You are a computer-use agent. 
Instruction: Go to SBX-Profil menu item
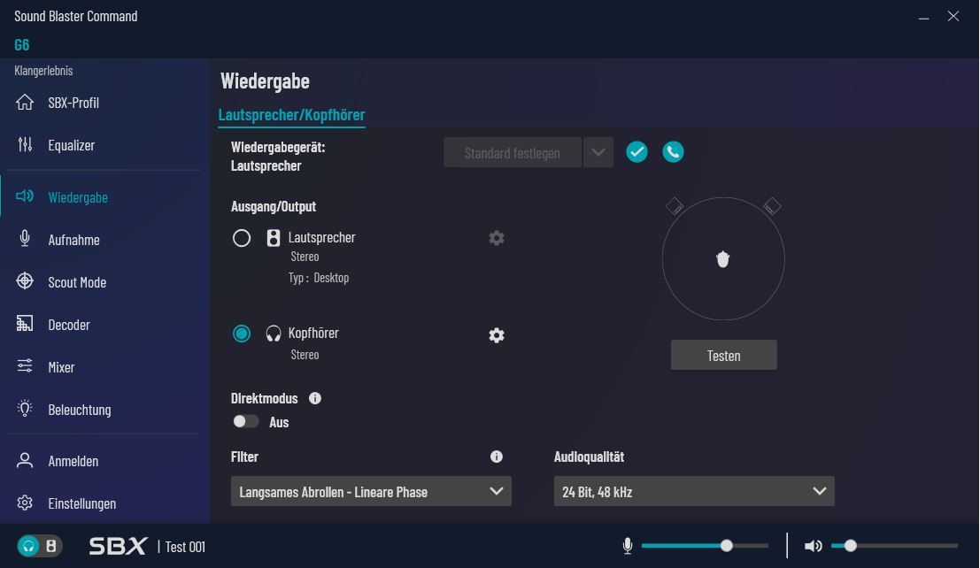73,103
